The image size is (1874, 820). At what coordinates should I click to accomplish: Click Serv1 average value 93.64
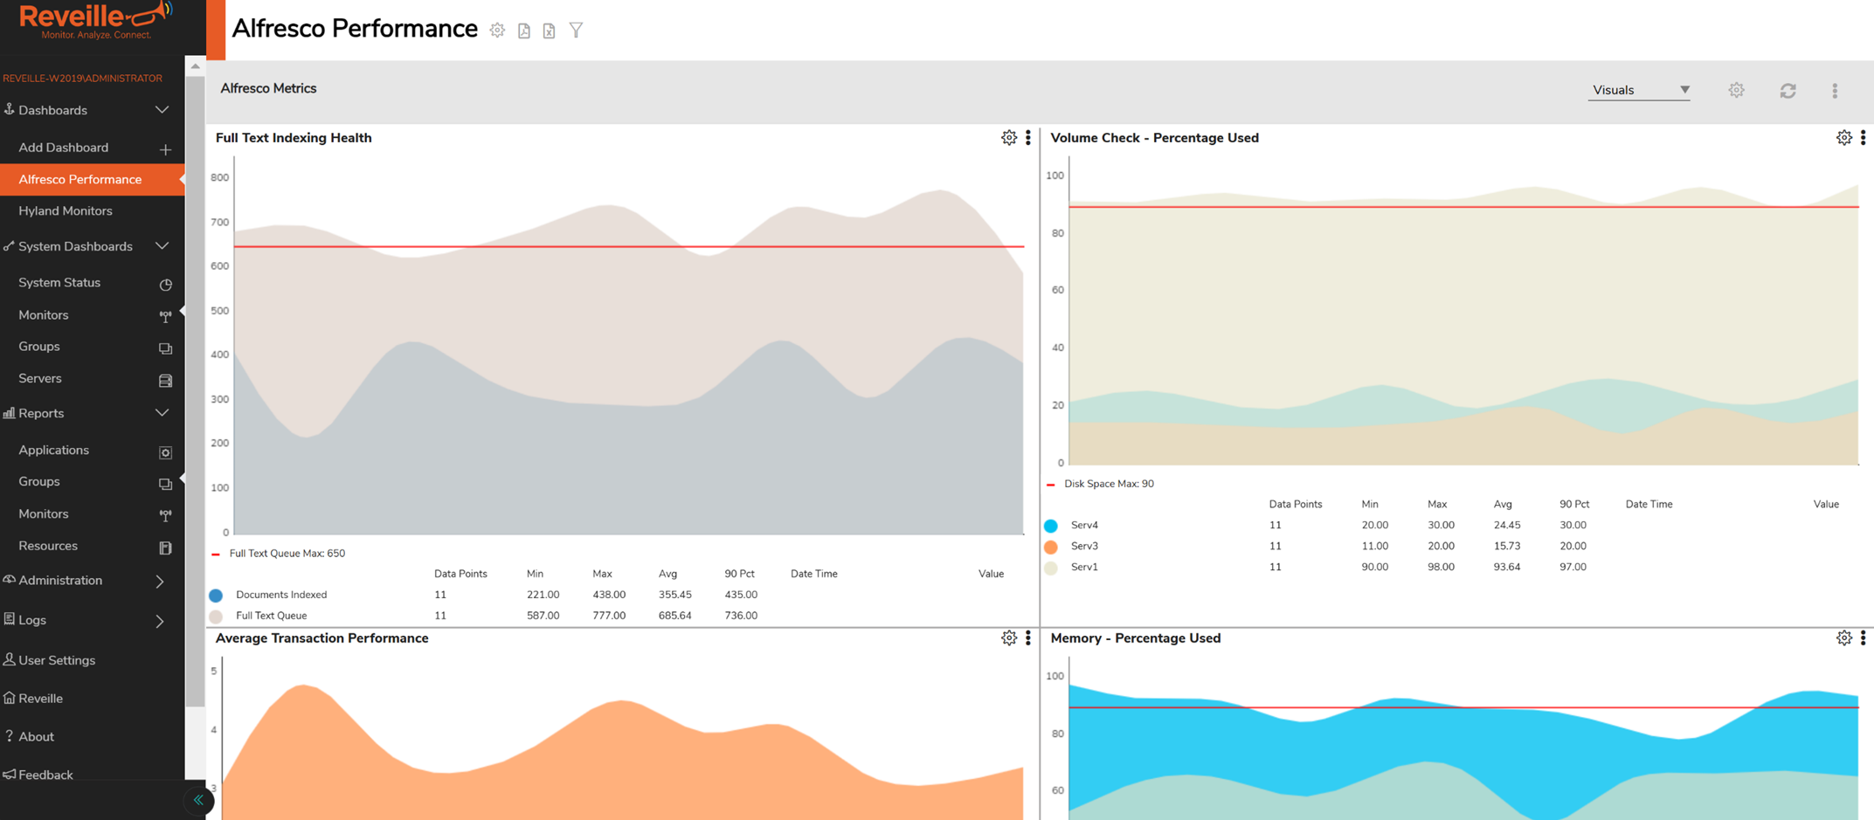click(1507, 567)
